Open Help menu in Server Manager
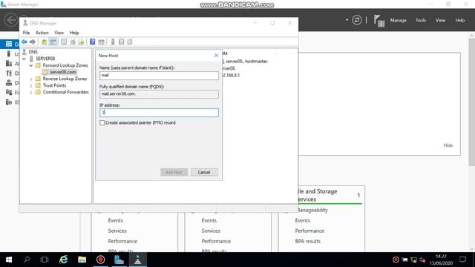The height and width of the screenshot is (267, 475). (460, 20)
